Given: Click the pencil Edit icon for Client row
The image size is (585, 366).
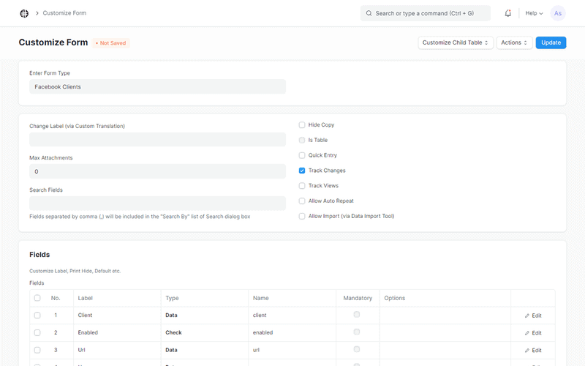Looking at the screenshot, I should (527, 315).
